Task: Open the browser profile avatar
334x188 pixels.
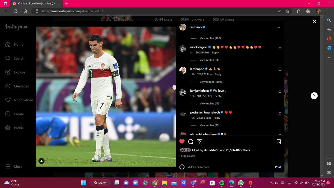Action: click(318, 11)
